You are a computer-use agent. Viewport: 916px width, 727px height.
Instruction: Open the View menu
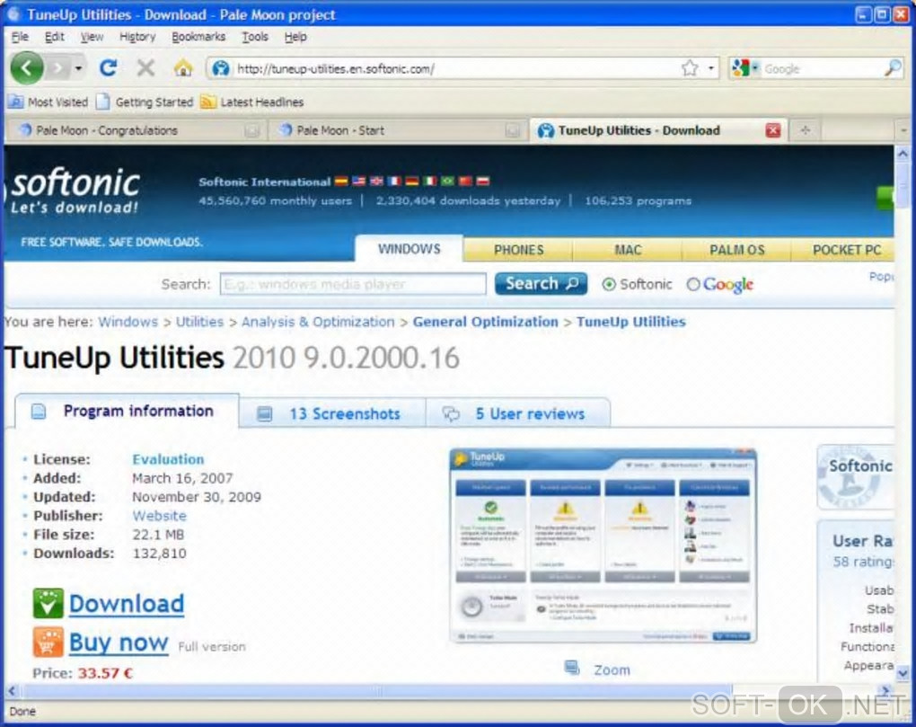tap(92, 37)
